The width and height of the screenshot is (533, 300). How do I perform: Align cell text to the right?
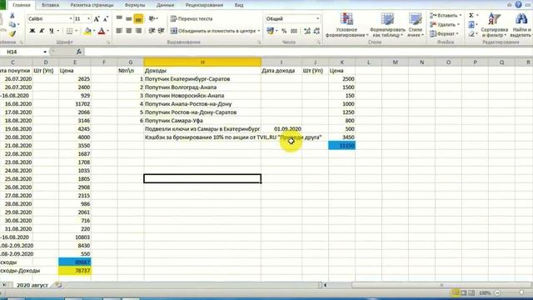(138, 31)
